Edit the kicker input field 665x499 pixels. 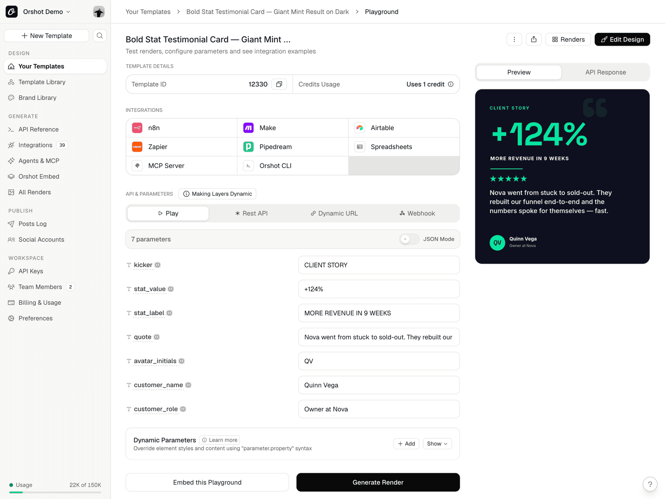click(379, 265)
